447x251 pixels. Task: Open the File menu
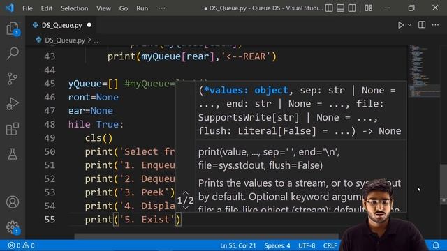(x=28, y=8)
